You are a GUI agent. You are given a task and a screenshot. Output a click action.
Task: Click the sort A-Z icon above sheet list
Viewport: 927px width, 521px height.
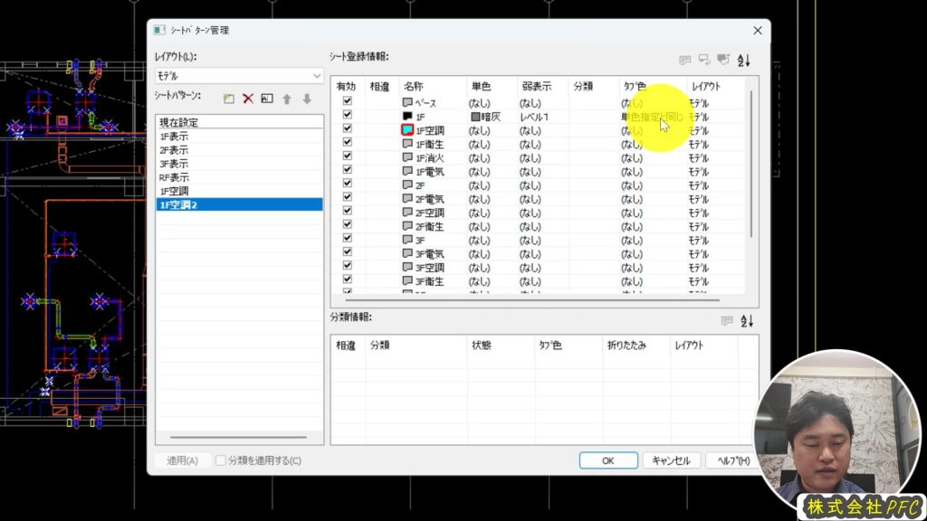pos(745,61)
